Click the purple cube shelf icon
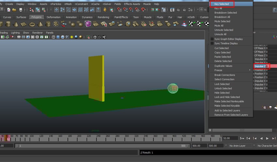 (88, 24)
